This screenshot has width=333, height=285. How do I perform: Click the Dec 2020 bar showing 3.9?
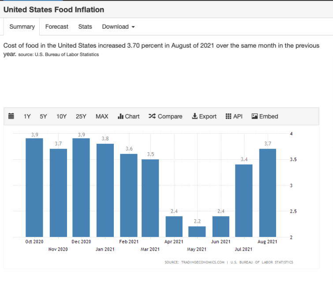pyautogui.click(x=81, y=187)
